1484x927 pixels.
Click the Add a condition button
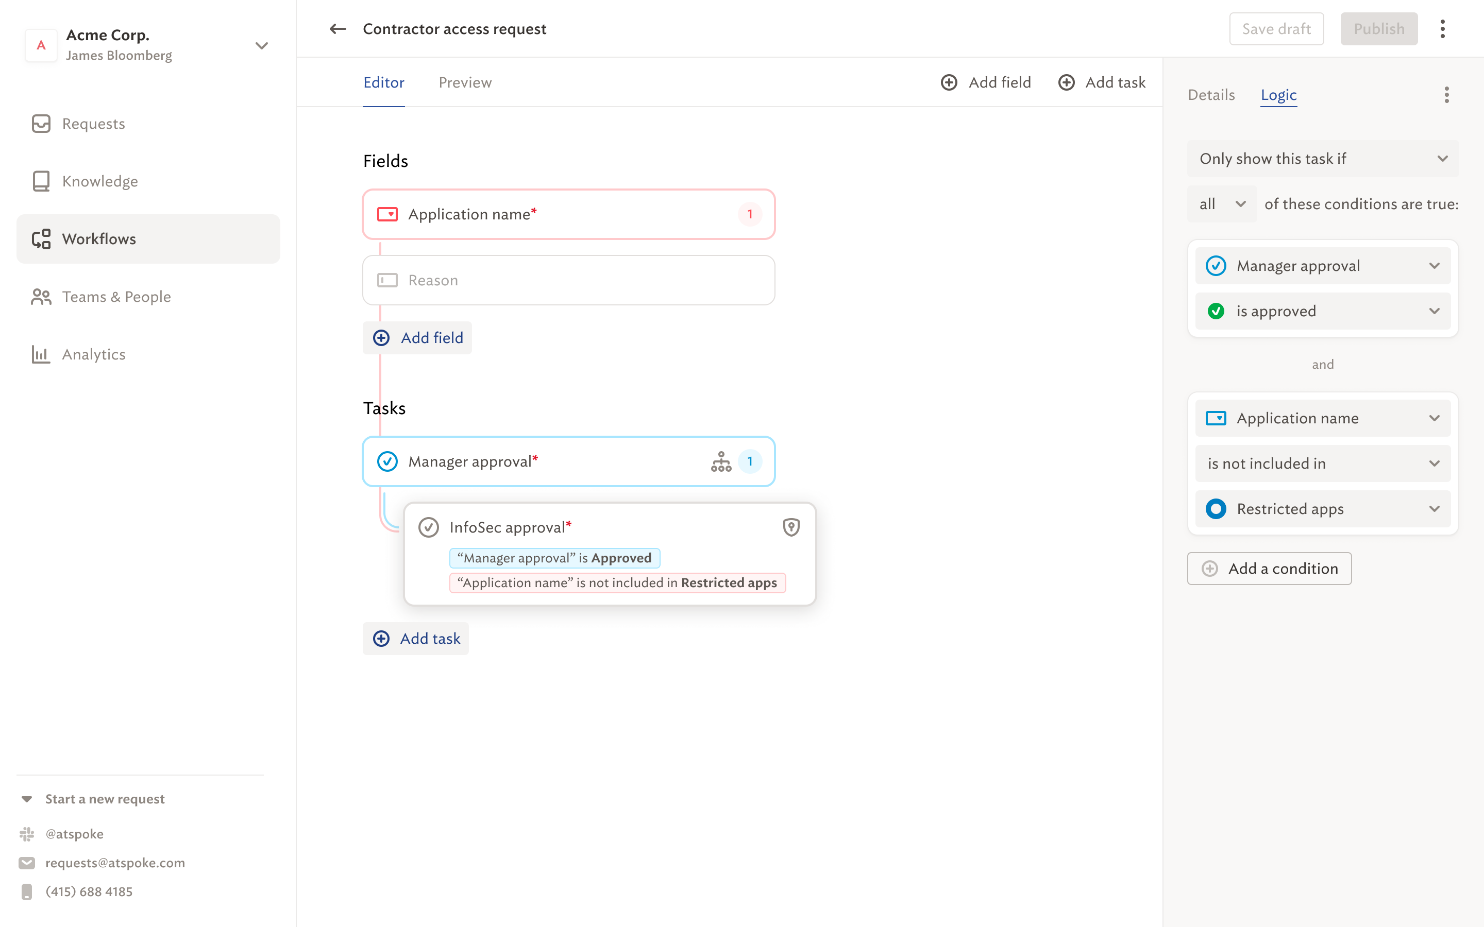coord(1269,569)
